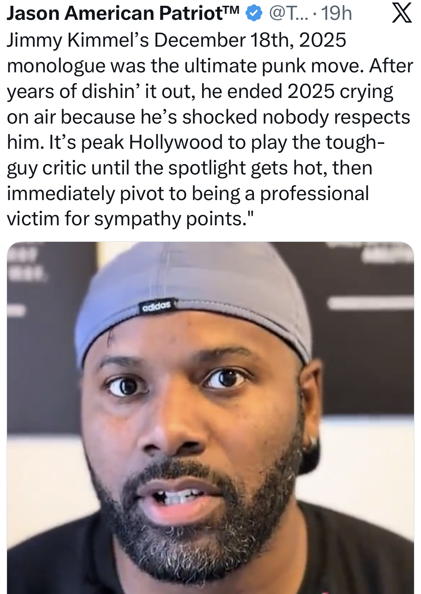Screen dimensions: 421x594
Task: Click the X logo icon
Action: [x=402, y=13]
